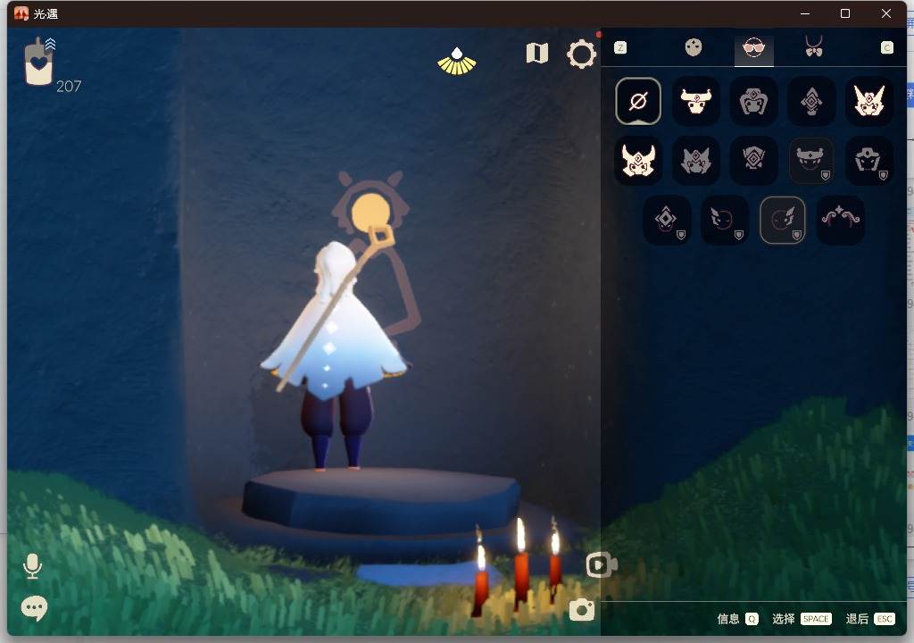Close the 光遇 window

tap(886, 13)
